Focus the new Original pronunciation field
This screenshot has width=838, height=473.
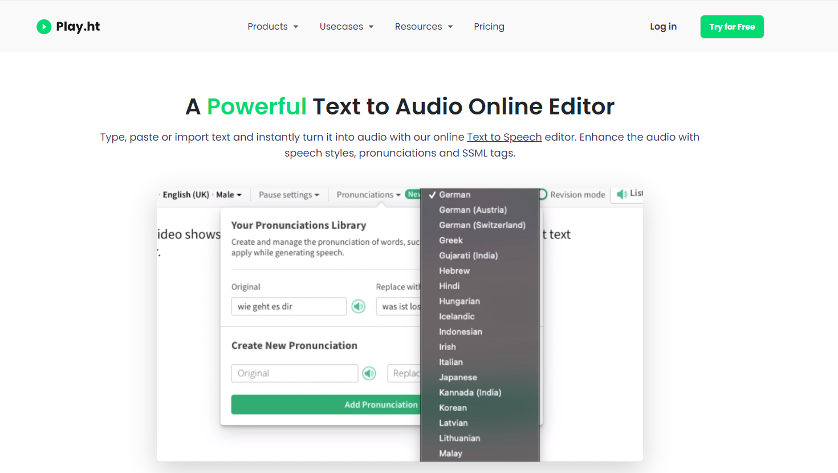point(295,373)
